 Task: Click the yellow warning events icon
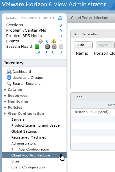click(54, 41)
